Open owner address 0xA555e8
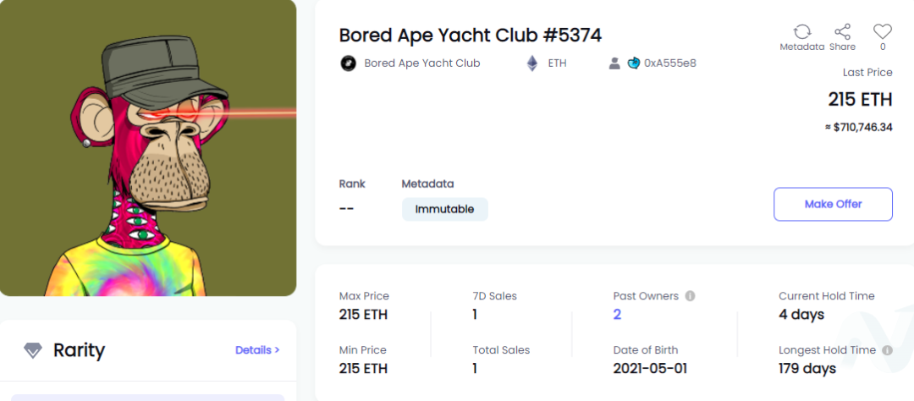 point(669,63)
